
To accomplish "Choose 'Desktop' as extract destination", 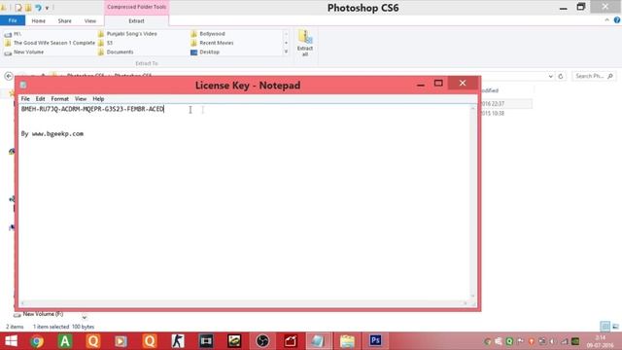I will click(205, 52).
